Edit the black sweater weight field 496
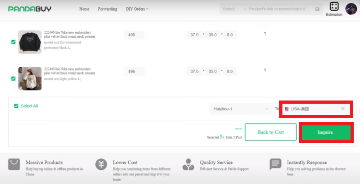 click(x=135, y=35)
